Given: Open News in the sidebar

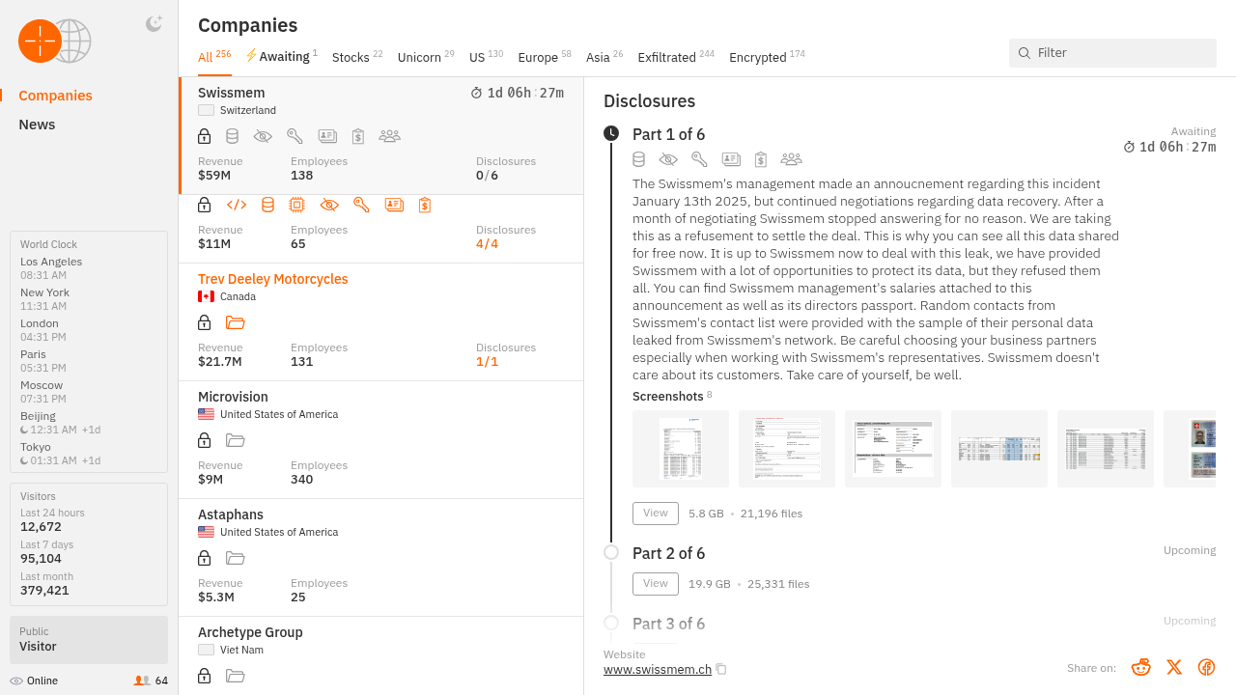Looking at the screenshot, I should [x=37, y=125].
